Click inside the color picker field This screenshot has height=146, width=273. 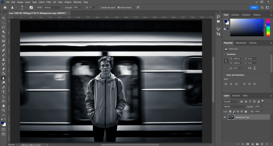(247, 27)
